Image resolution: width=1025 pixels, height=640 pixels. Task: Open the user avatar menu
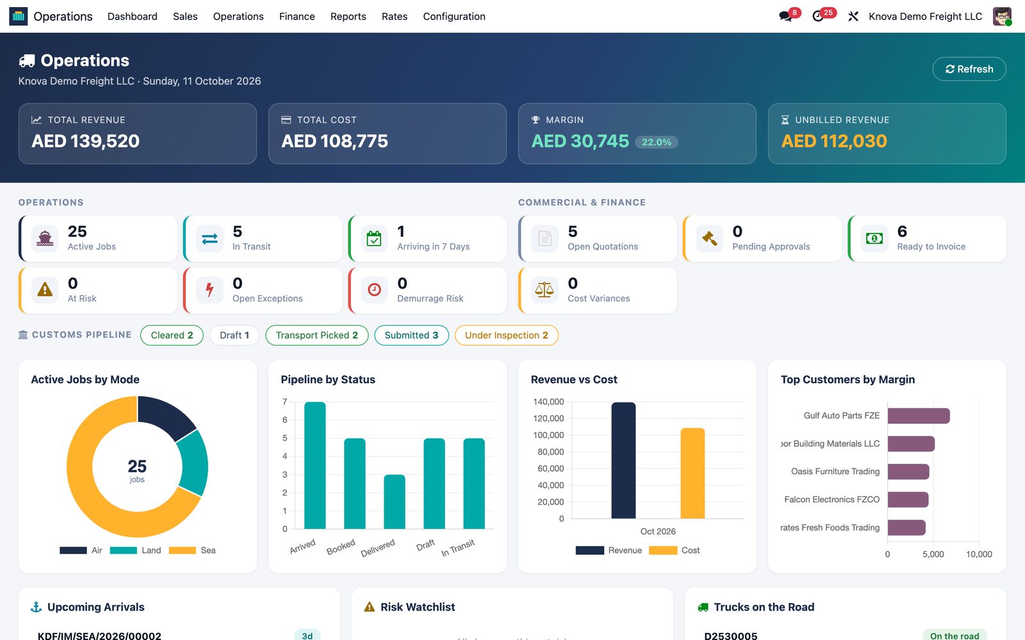1002,17
